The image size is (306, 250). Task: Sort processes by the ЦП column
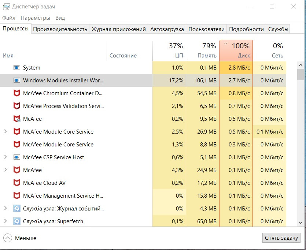click(170, 51)
